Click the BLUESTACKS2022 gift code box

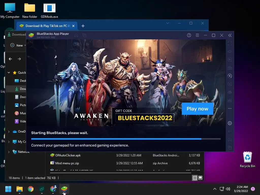145,118
